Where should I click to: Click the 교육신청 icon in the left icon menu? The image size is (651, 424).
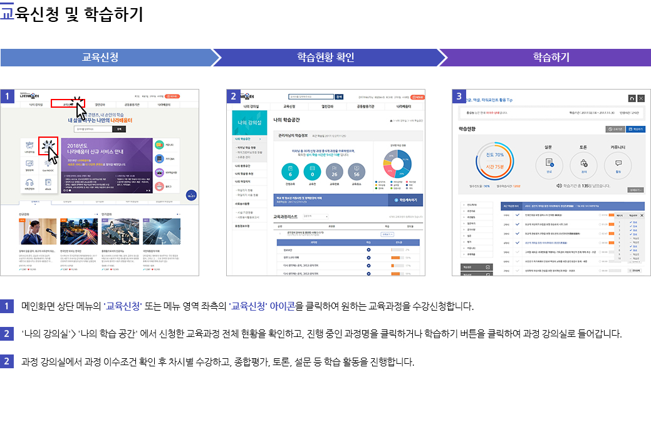pyautogui.click(x=48, y=146)
